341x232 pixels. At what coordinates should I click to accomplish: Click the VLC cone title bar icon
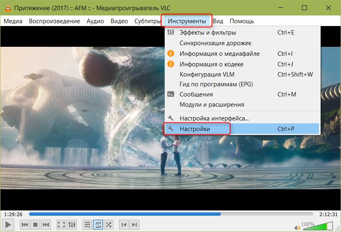coord(8,8)
